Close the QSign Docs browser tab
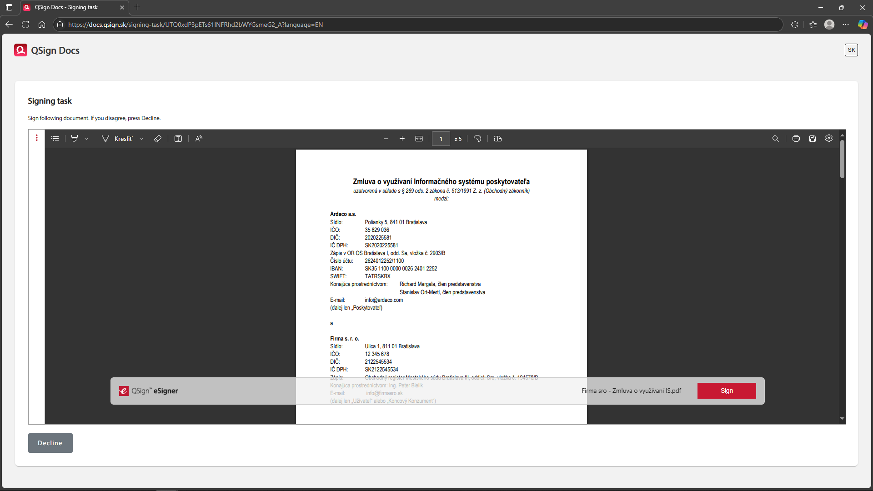Screen dimensions: 873x491 click(122, 7)
